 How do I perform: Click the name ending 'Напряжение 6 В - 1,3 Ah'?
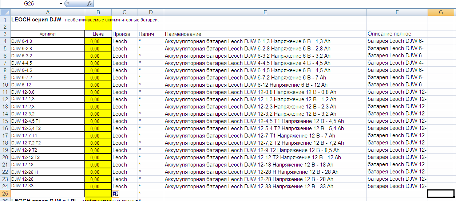click(265, 41)
